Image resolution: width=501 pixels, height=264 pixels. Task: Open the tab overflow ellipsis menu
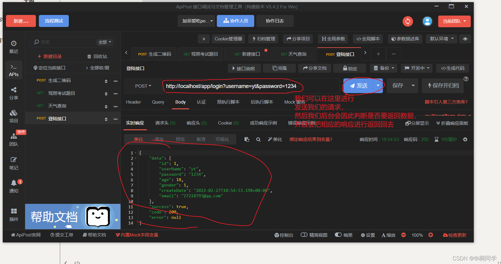394,54
